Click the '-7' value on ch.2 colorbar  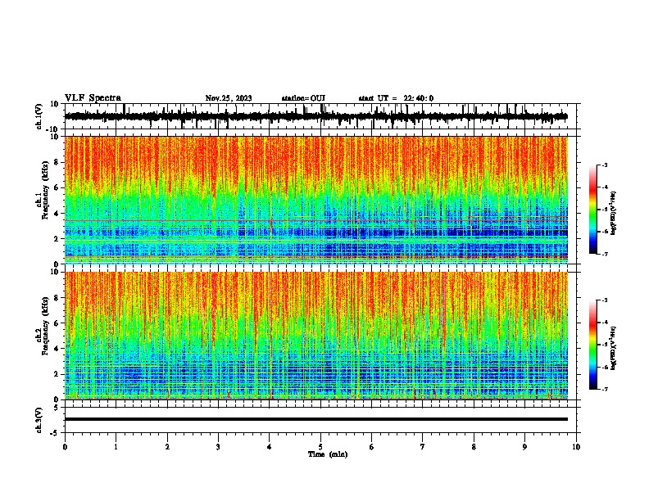tap(604, 389)
